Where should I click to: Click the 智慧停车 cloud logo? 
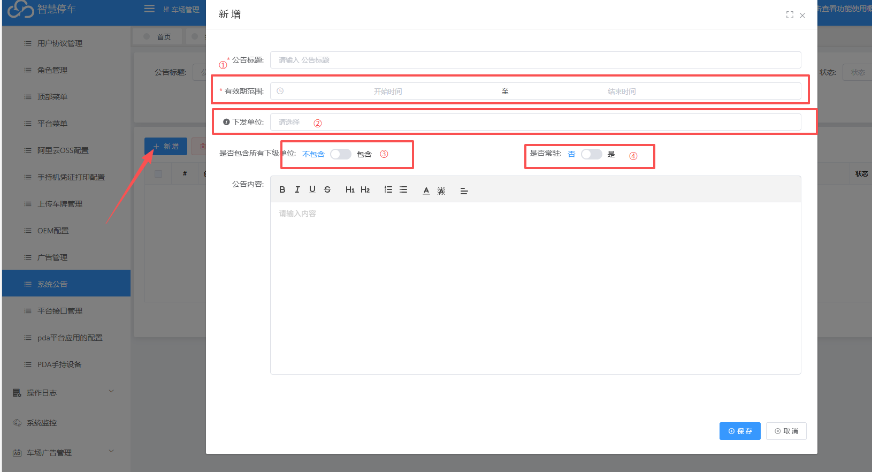(x=20, y=9)
